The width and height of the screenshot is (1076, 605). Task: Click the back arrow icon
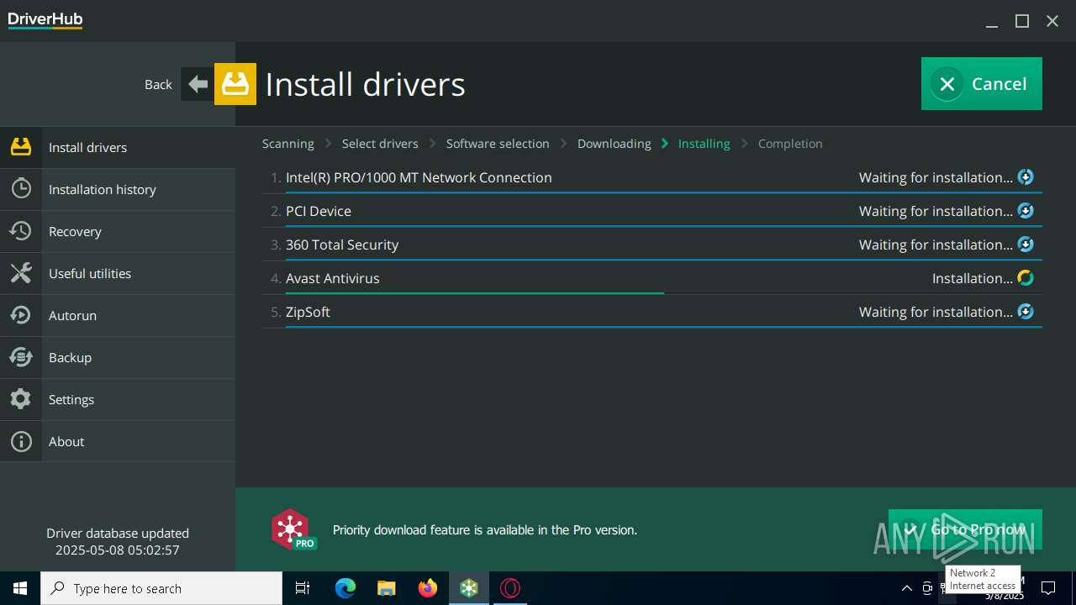click(x=198, y=84)
